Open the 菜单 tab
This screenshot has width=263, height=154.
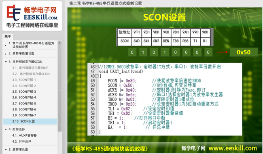point(8,36)
